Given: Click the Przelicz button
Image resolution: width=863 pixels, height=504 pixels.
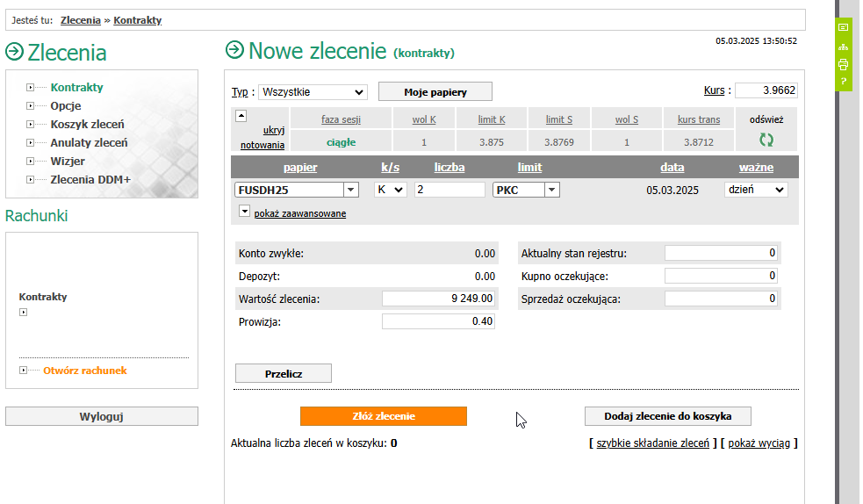Looking at the screenshot, I should coord(283,373).
